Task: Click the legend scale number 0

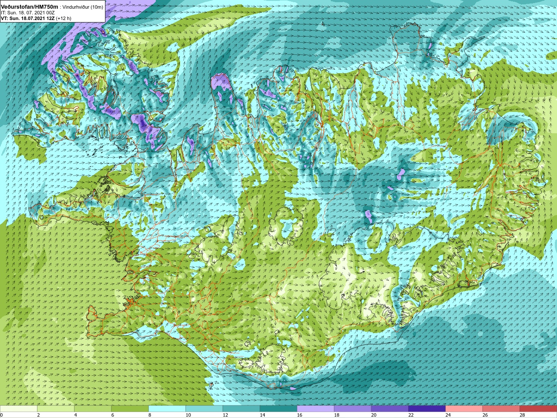Action: 2,415
